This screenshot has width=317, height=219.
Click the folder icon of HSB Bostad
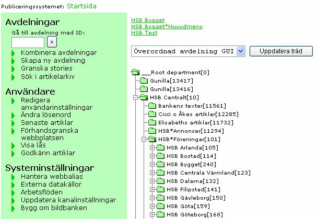click(160, 156)
